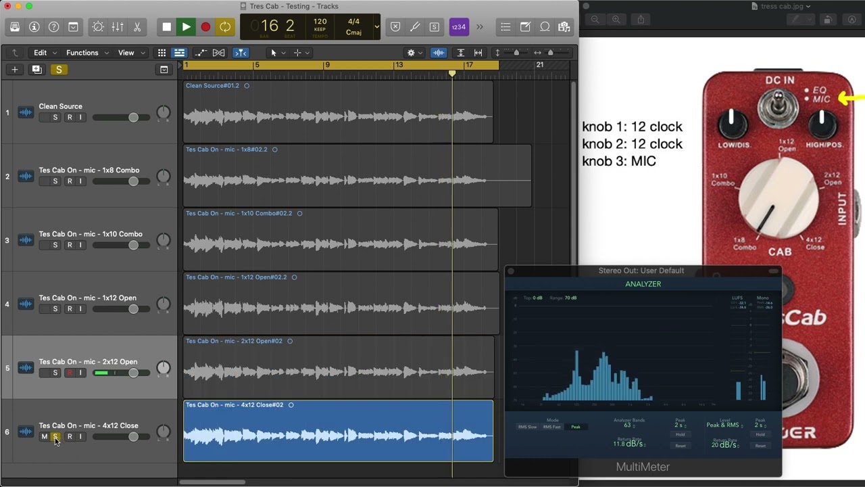Duplicate track icon above track list
The image size is (865, 487).
tap(36, 70)
